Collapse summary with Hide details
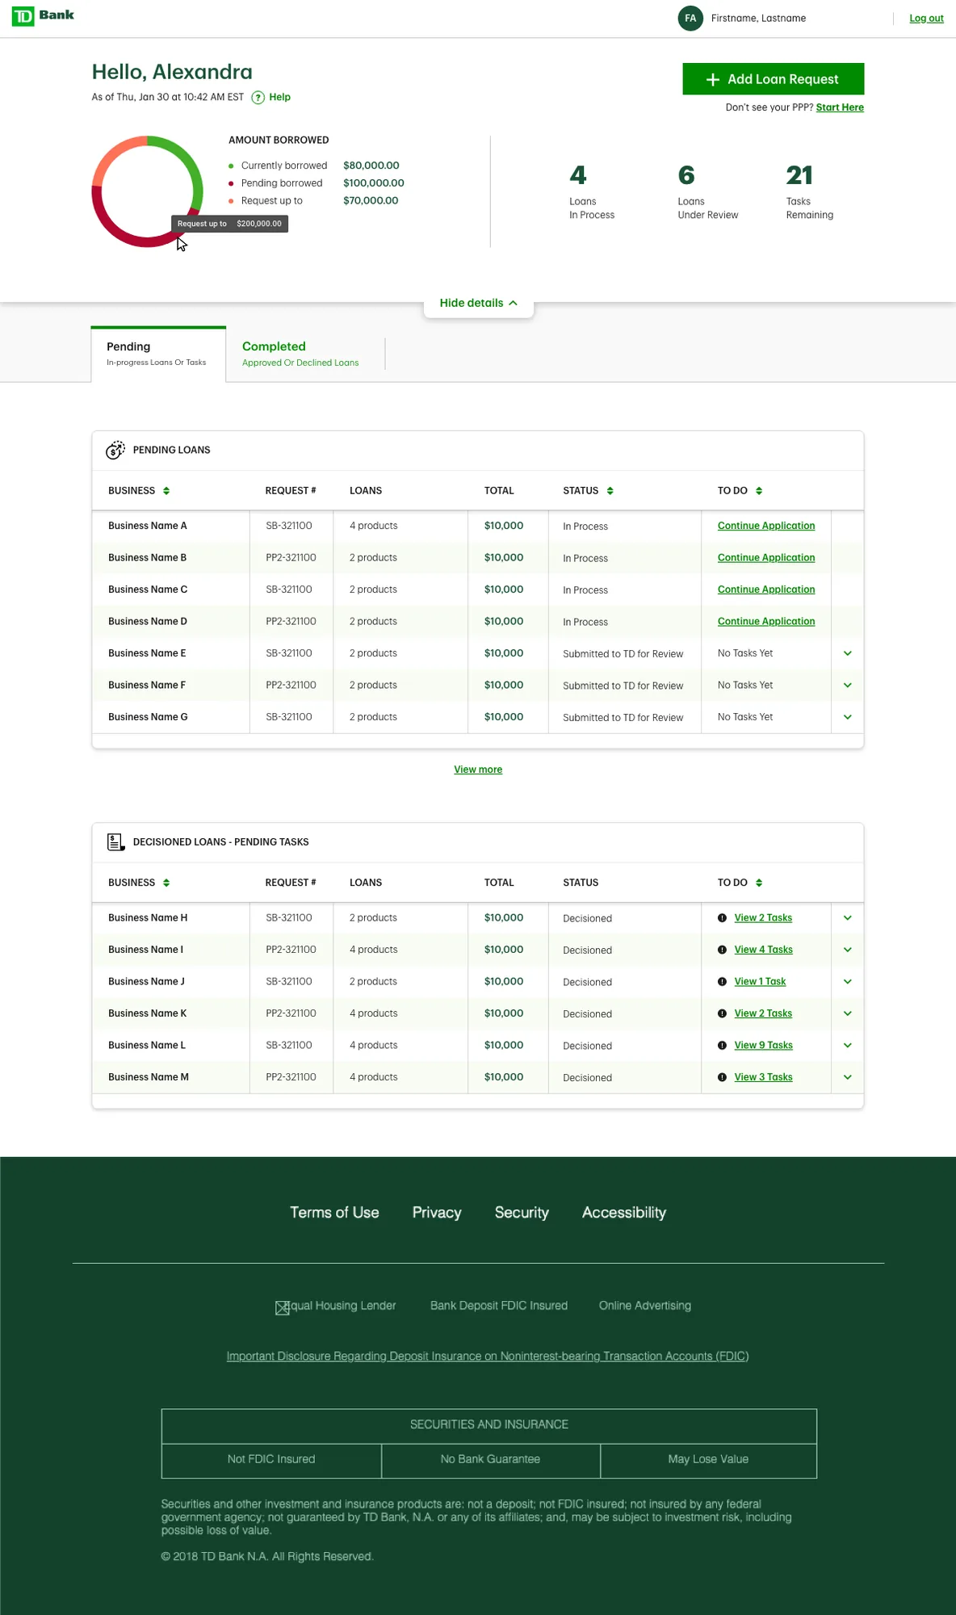This screenshot has width=956, height=1615. [478, 303]
